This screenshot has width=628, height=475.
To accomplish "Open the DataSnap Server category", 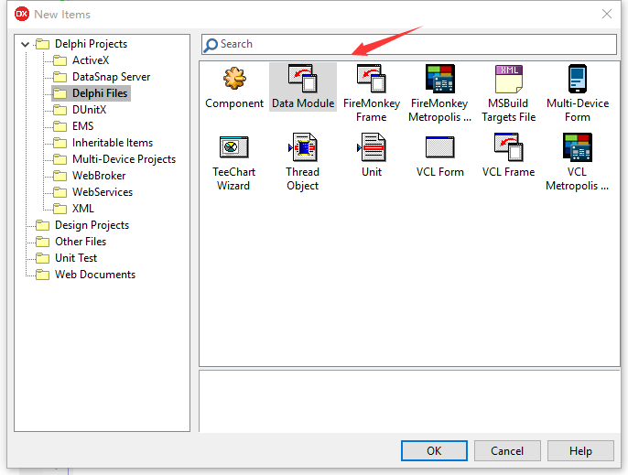I will (x=112, y=77).
